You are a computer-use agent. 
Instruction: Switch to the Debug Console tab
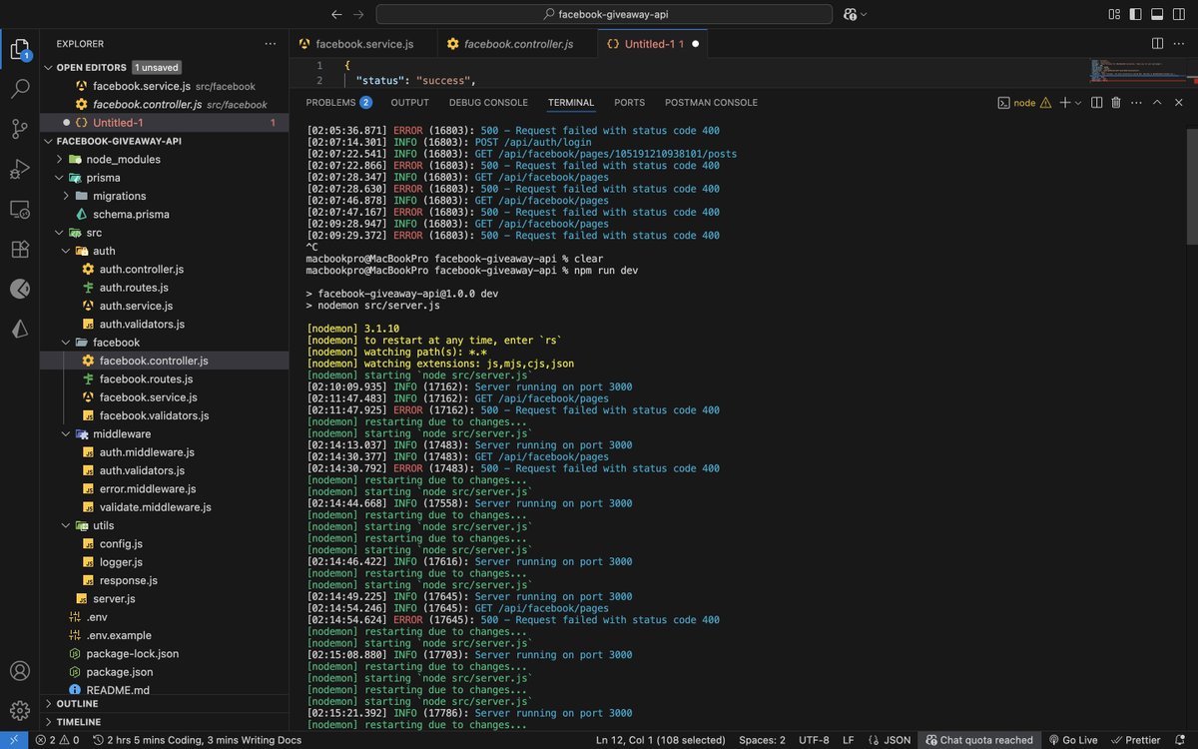[488, 102]
